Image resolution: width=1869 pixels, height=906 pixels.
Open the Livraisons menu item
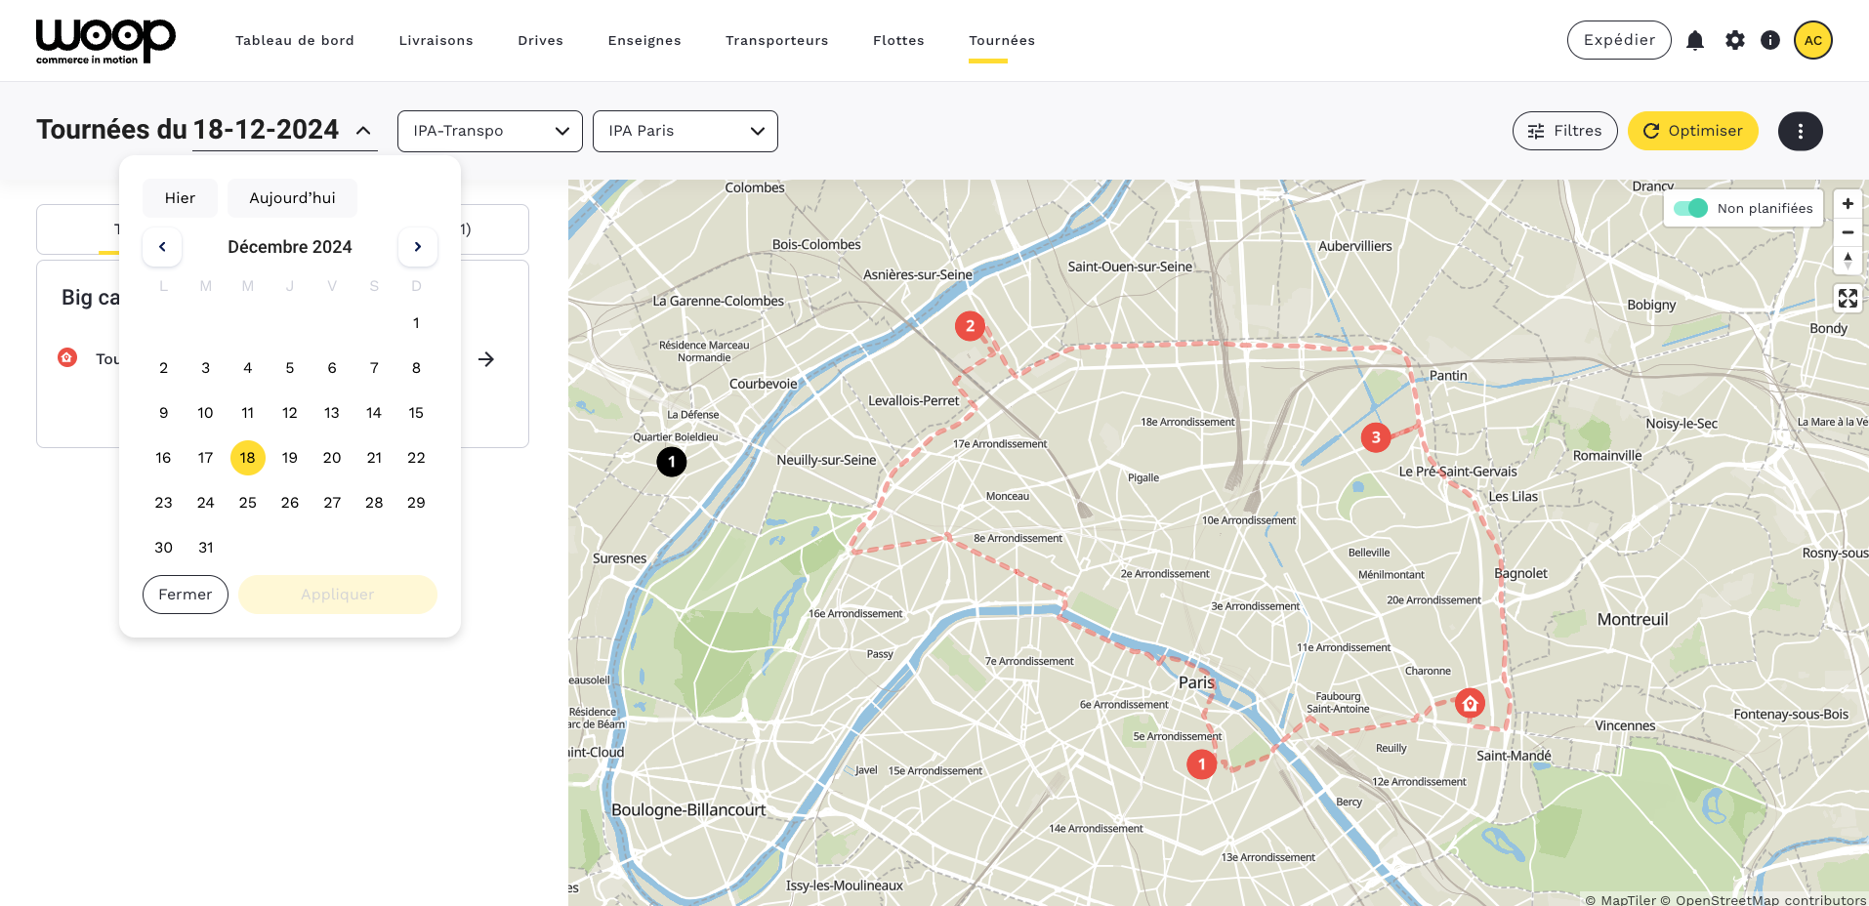click(436, 40)
